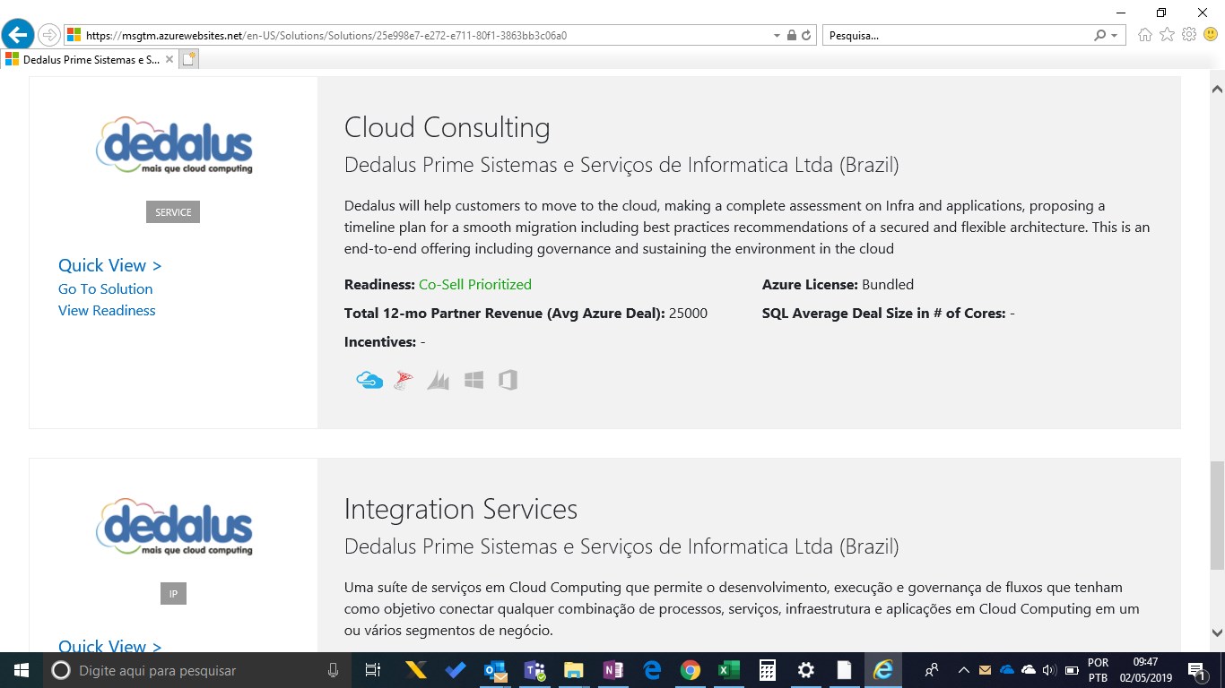Viewport: 1225px width, 688px height.
Task: Refresh the page with reload icon
Action: [806, 36]
